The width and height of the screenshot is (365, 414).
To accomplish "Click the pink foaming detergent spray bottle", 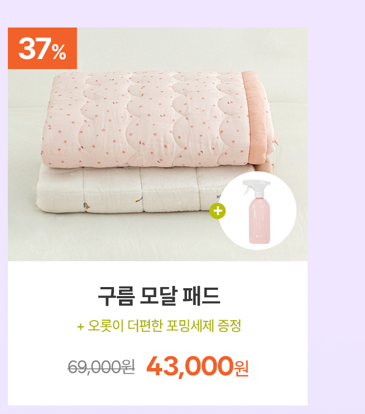I will click(x=258, y=212).
